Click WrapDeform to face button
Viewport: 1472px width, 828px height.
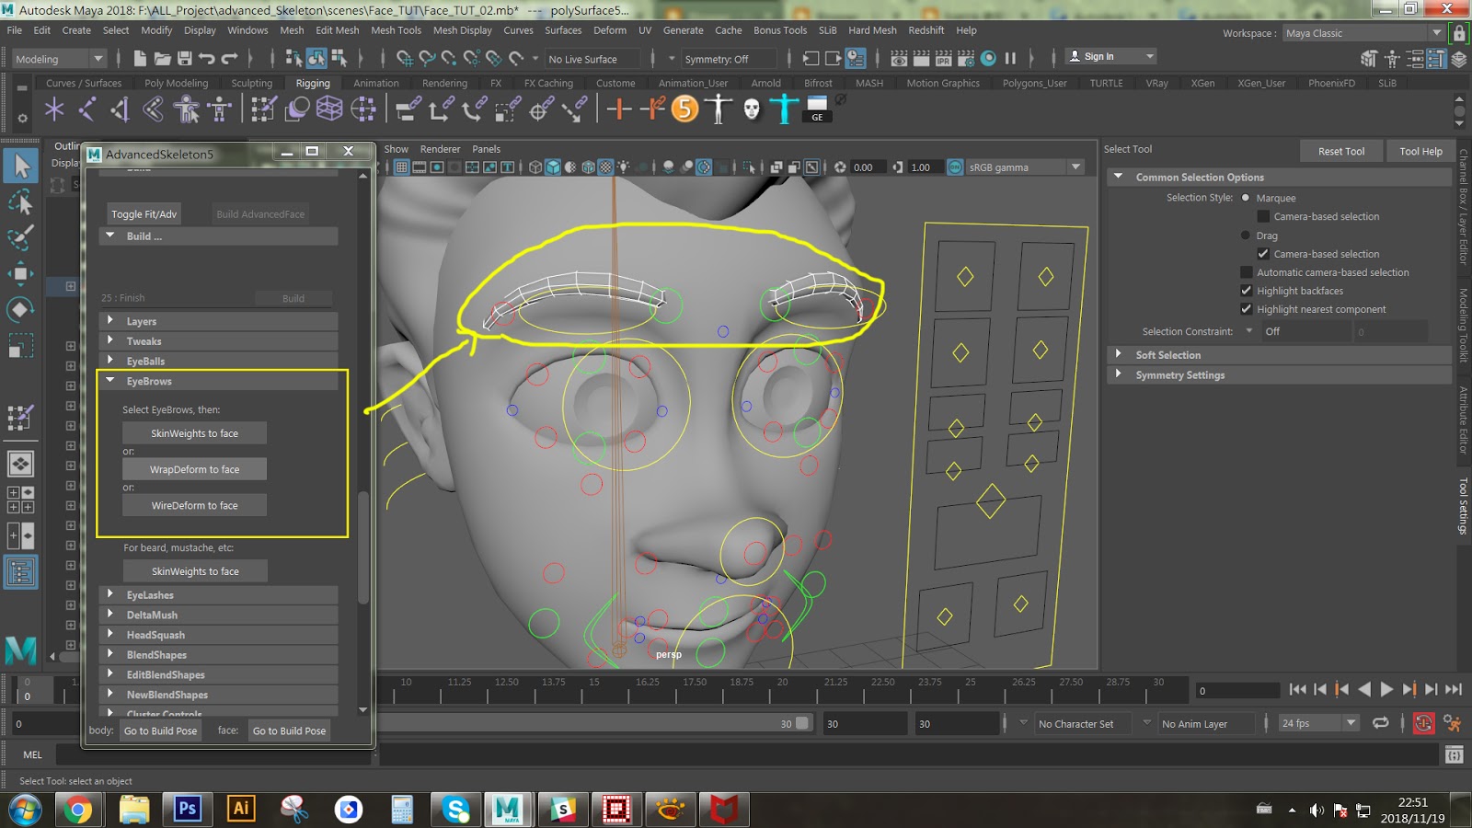[194, 468]
